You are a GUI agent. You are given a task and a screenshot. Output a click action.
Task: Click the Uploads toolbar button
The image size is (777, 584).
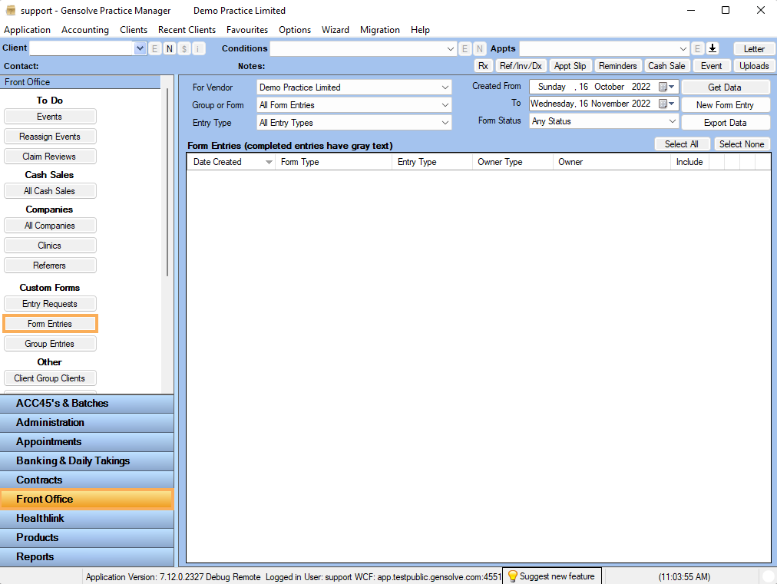click(x=754, y=65)
